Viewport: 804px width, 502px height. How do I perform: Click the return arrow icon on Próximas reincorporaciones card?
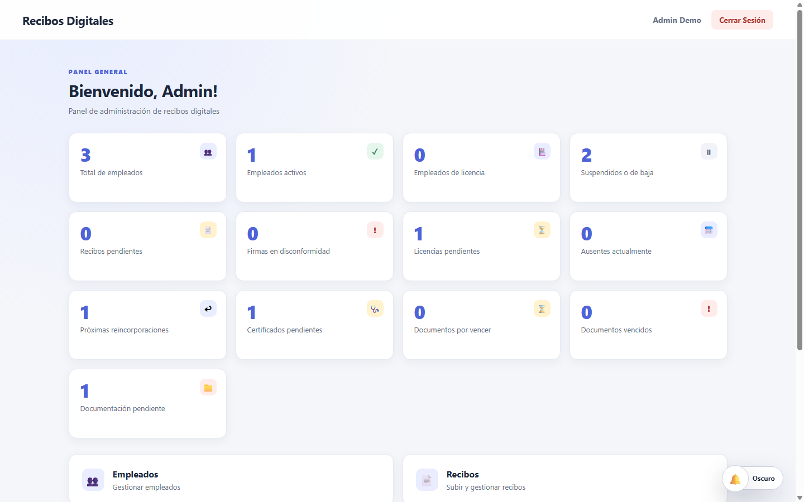point(208,309)
